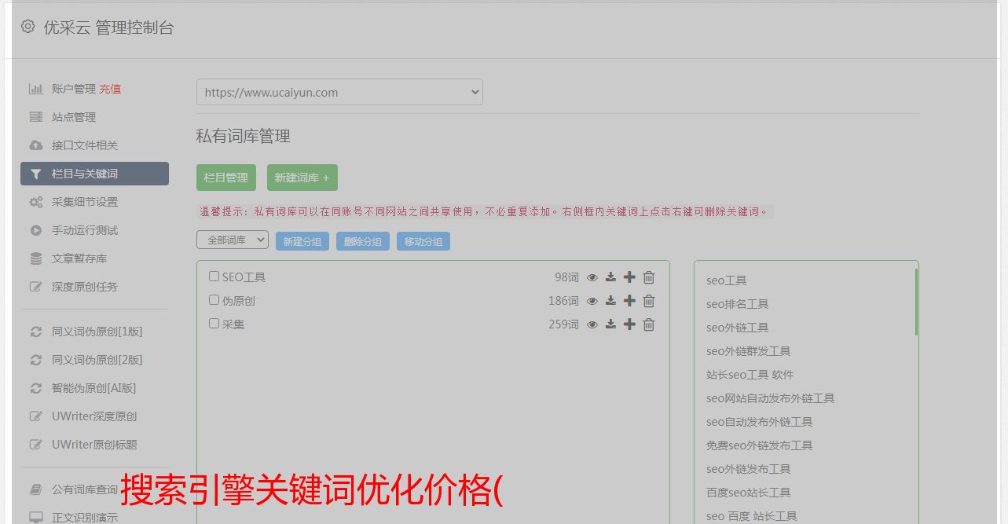Click the green 栏目管理 button
The image size is (1008, 524).
tap(225, 178)
